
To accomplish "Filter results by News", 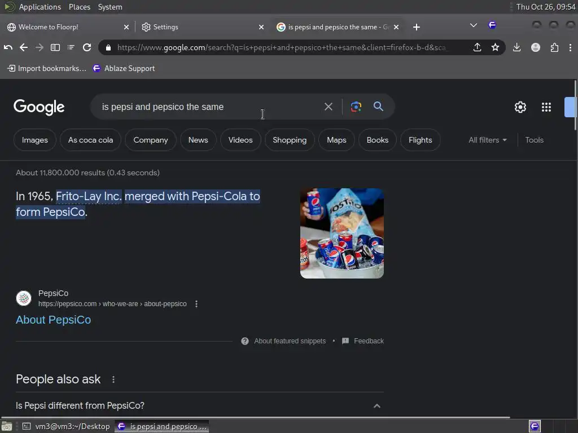I will pyautogui.click(x=198, y=140).
